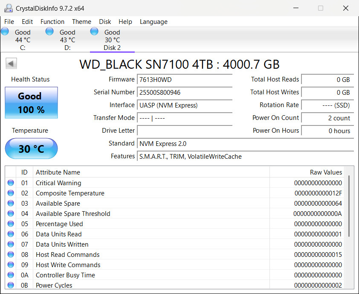Open the File menu
The width and height of the screenshot is (359, 294).
[9, 22]
